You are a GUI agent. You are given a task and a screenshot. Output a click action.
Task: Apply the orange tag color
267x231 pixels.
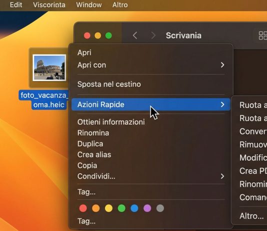point(96,208)
